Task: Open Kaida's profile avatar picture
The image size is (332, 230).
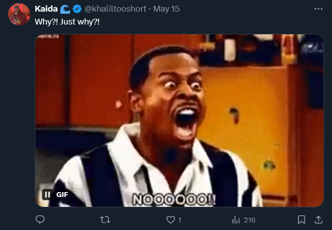Action: (19, 14)
